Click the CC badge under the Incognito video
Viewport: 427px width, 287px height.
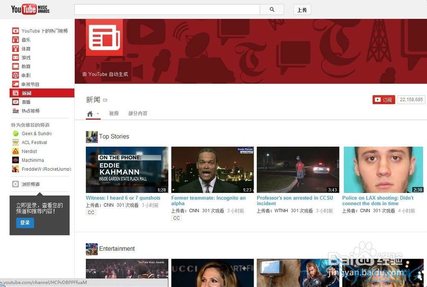tap(176, 218)
